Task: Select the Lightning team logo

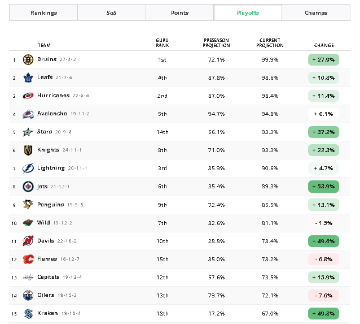Action: click(x=28, y=168)
